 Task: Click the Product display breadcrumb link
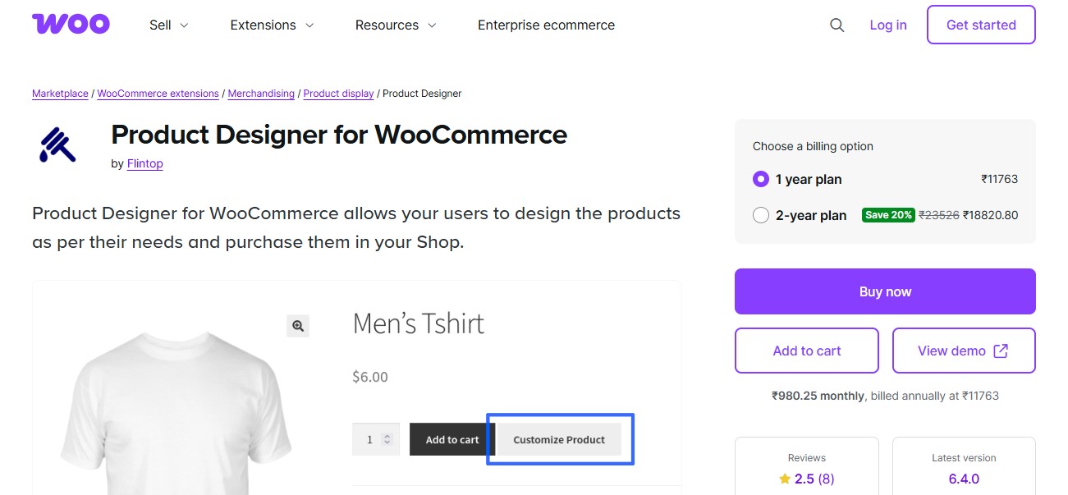pos(338,93)
